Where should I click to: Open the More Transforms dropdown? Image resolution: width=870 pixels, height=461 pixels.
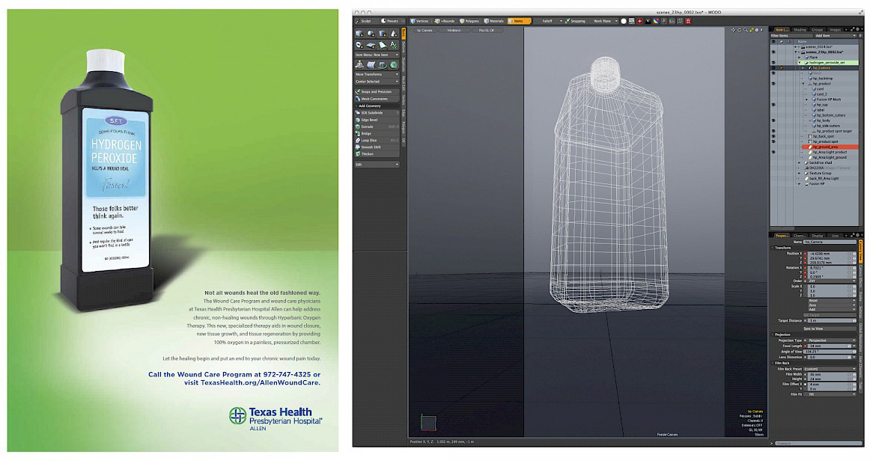point(377,74)
